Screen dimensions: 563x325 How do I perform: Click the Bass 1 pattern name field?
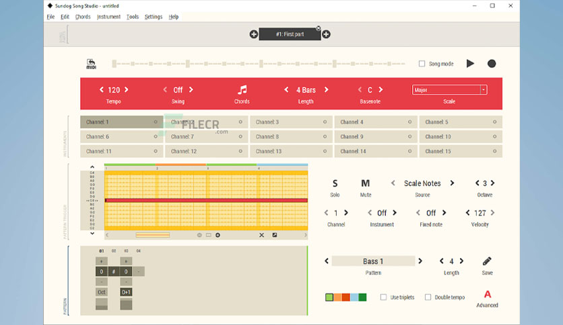pyautogui.click(x=373, y=261)
